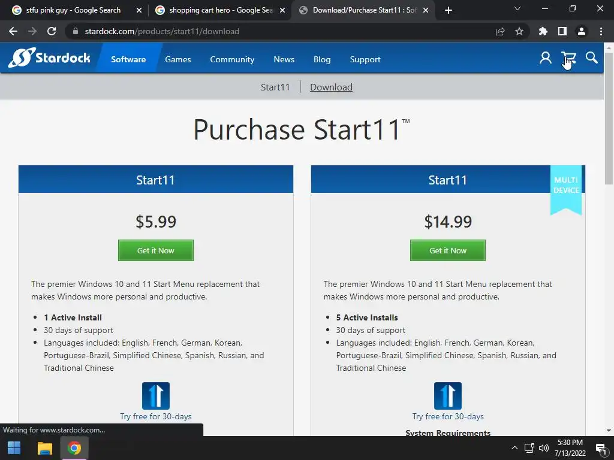614x460 pixels.
Task: Open the Software nav menu
Action: click(x=128, y=59)
